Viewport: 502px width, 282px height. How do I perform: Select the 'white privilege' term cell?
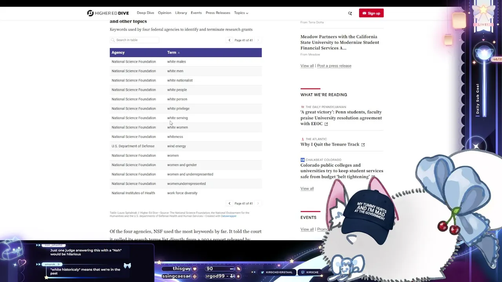[x=178, y=108]
